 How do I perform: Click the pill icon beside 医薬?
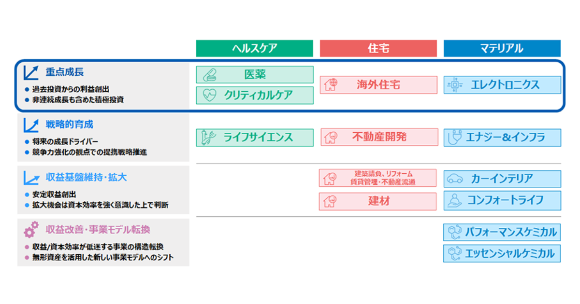point(210,75)
